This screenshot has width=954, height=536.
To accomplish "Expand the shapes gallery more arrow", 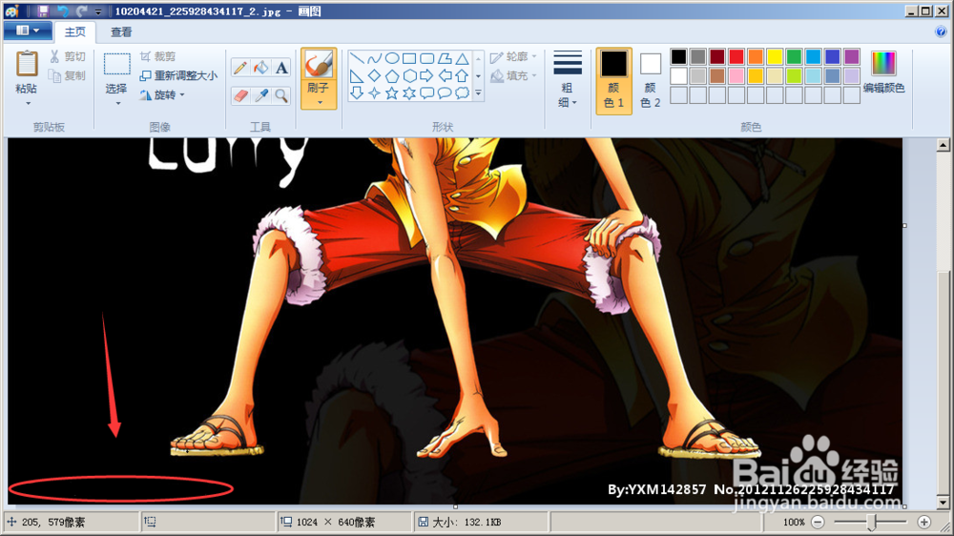I will coord(478,93).
